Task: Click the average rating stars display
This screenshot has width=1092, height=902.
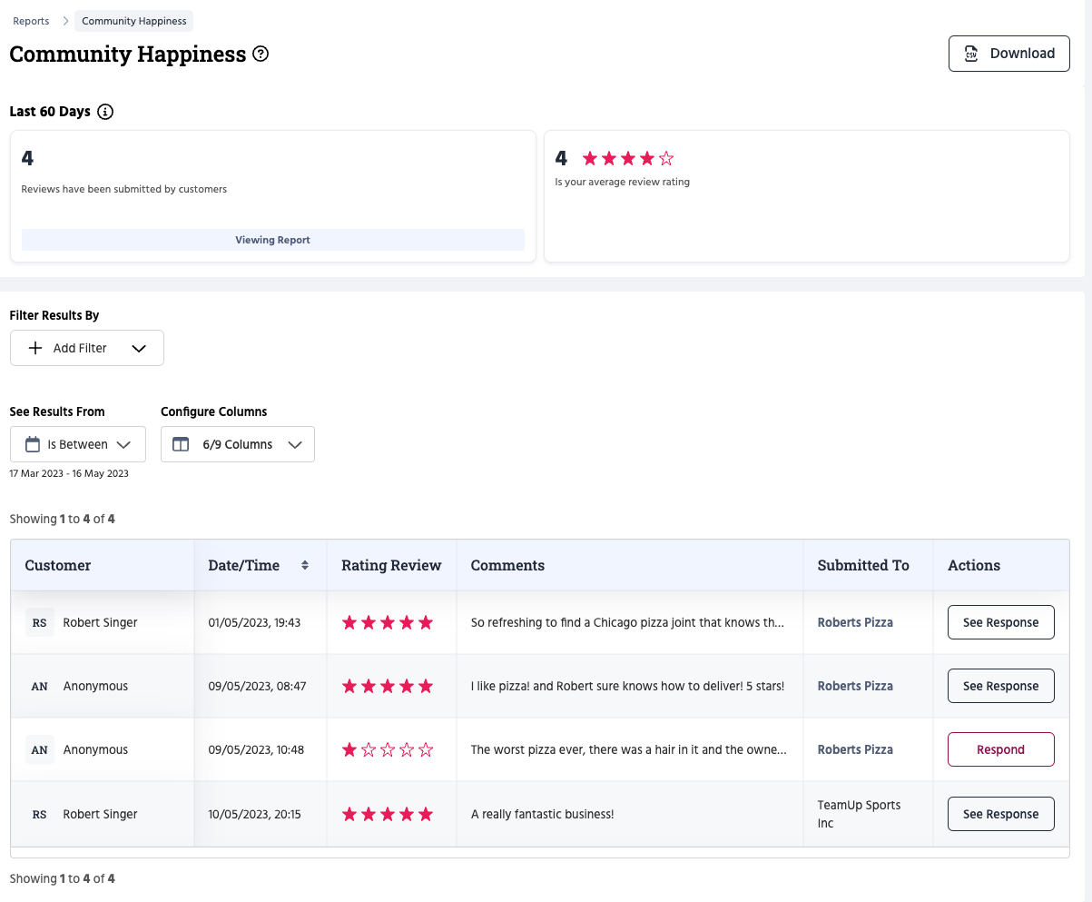Action: [x=628, y=159]
